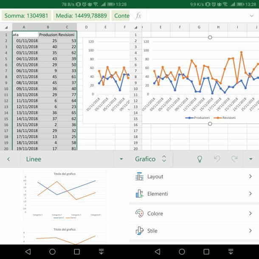Viewport: 259px width, 259px height.
Task: Expand the Elementi row chevron
Action: click(251, 194)
